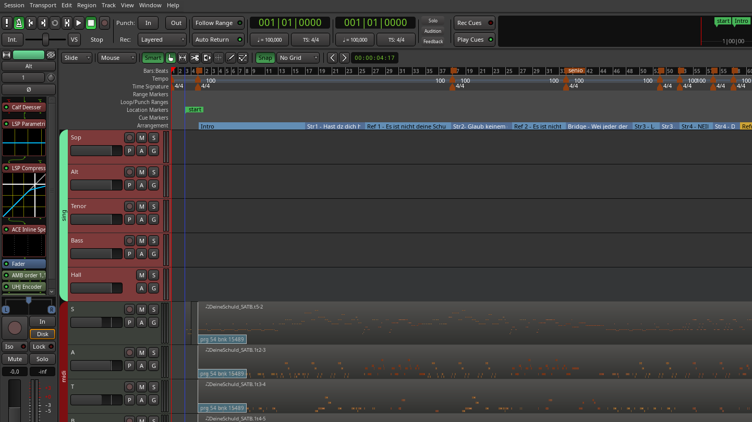Select the Grab (hand) tool
Viewport: 752px width, 422px height.
click(171, 58)
